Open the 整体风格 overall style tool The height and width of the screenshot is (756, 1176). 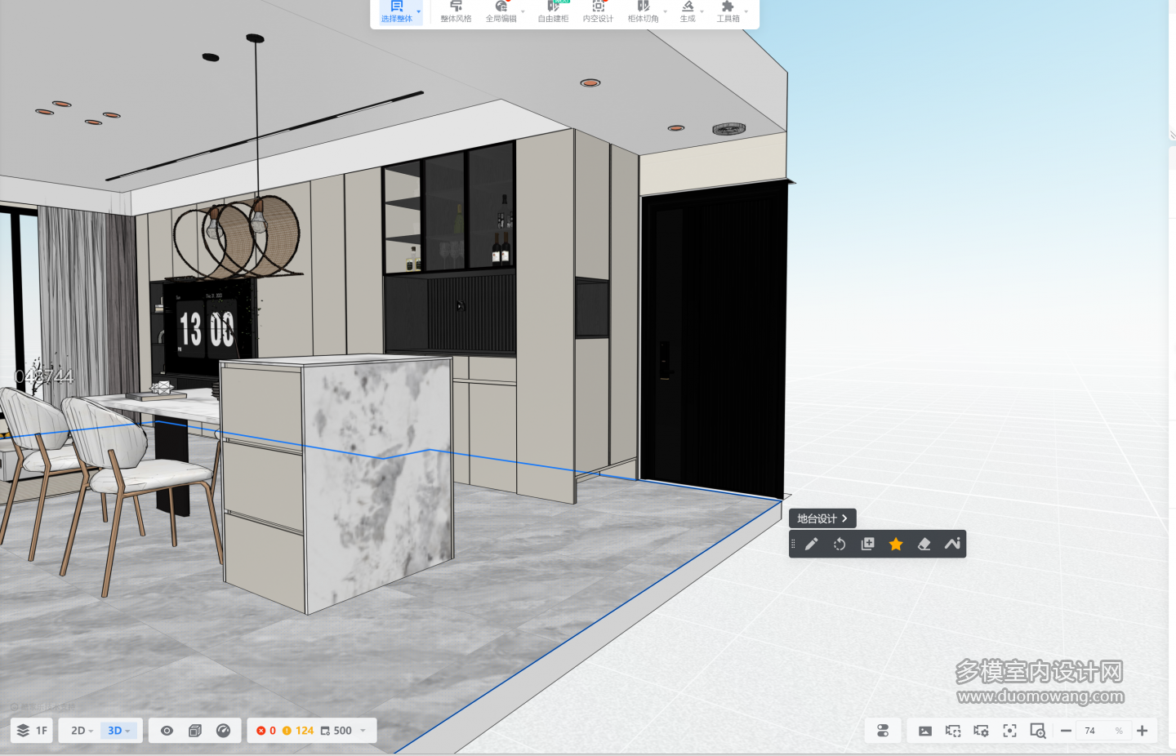pos(456,12)
